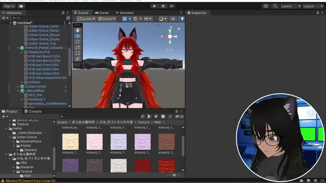This screenshot has height=183, width=326.
Task: Select the pink hair texture thumbnail
Action: tap(94, 142)
